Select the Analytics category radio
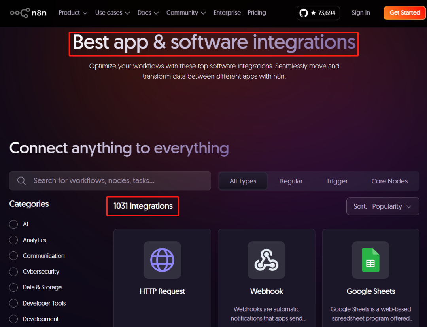This screenshot has width=427, height=327. [x=13, y=240]
